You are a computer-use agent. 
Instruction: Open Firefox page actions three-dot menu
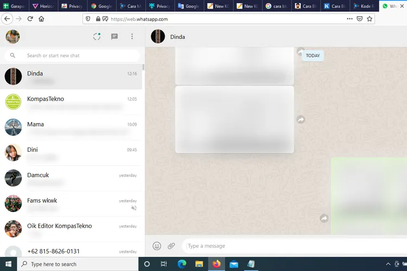click(349, 18)
